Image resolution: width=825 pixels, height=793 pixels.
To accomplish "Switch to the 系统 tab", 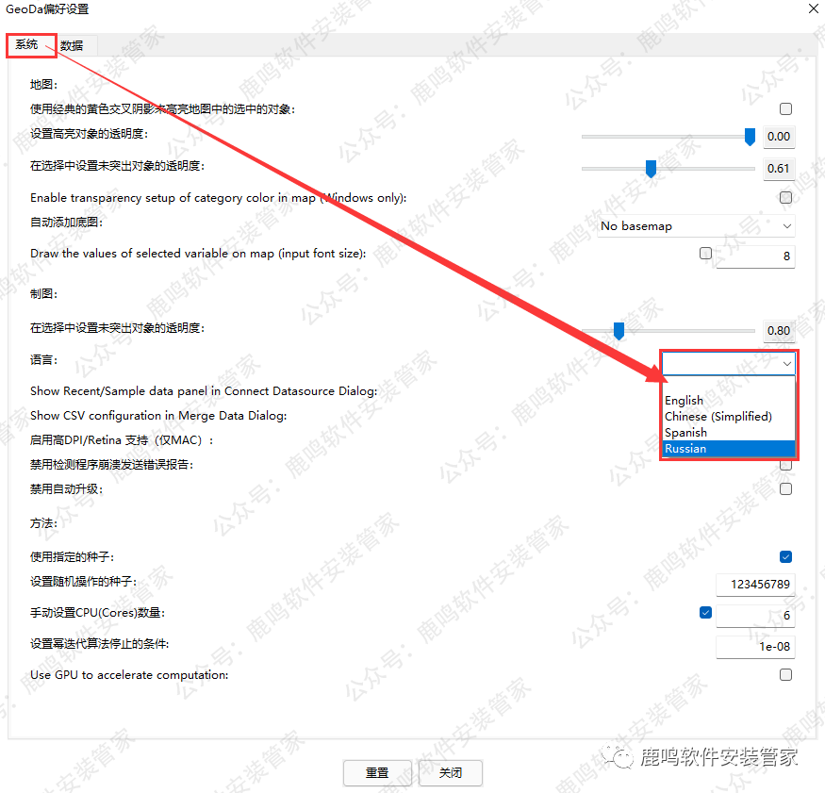I will tap(26, 44).
